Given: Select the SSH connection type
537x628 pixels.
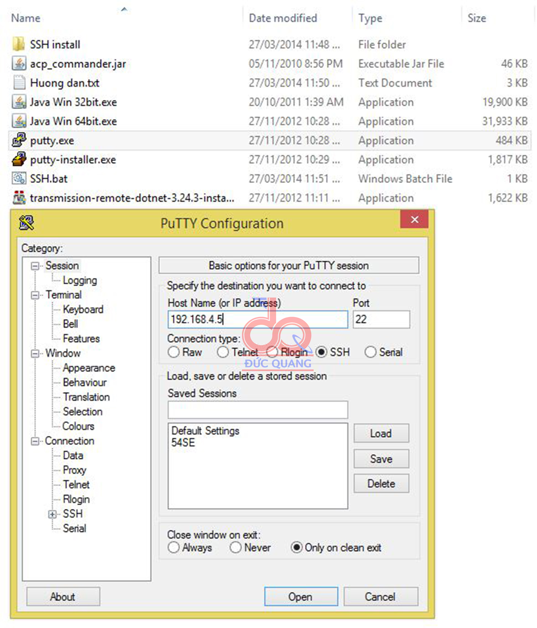Looking at the screenshot, I should 321,352.
